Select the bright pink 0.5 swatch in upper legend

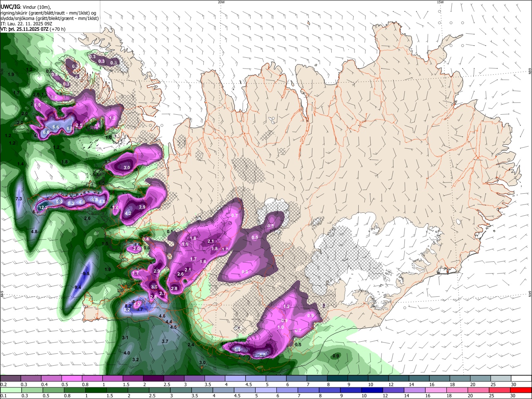pos(71,379)
